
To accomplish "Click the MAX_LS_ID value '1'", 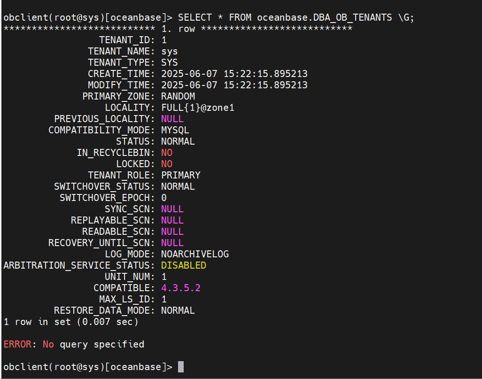I will 164,299.
